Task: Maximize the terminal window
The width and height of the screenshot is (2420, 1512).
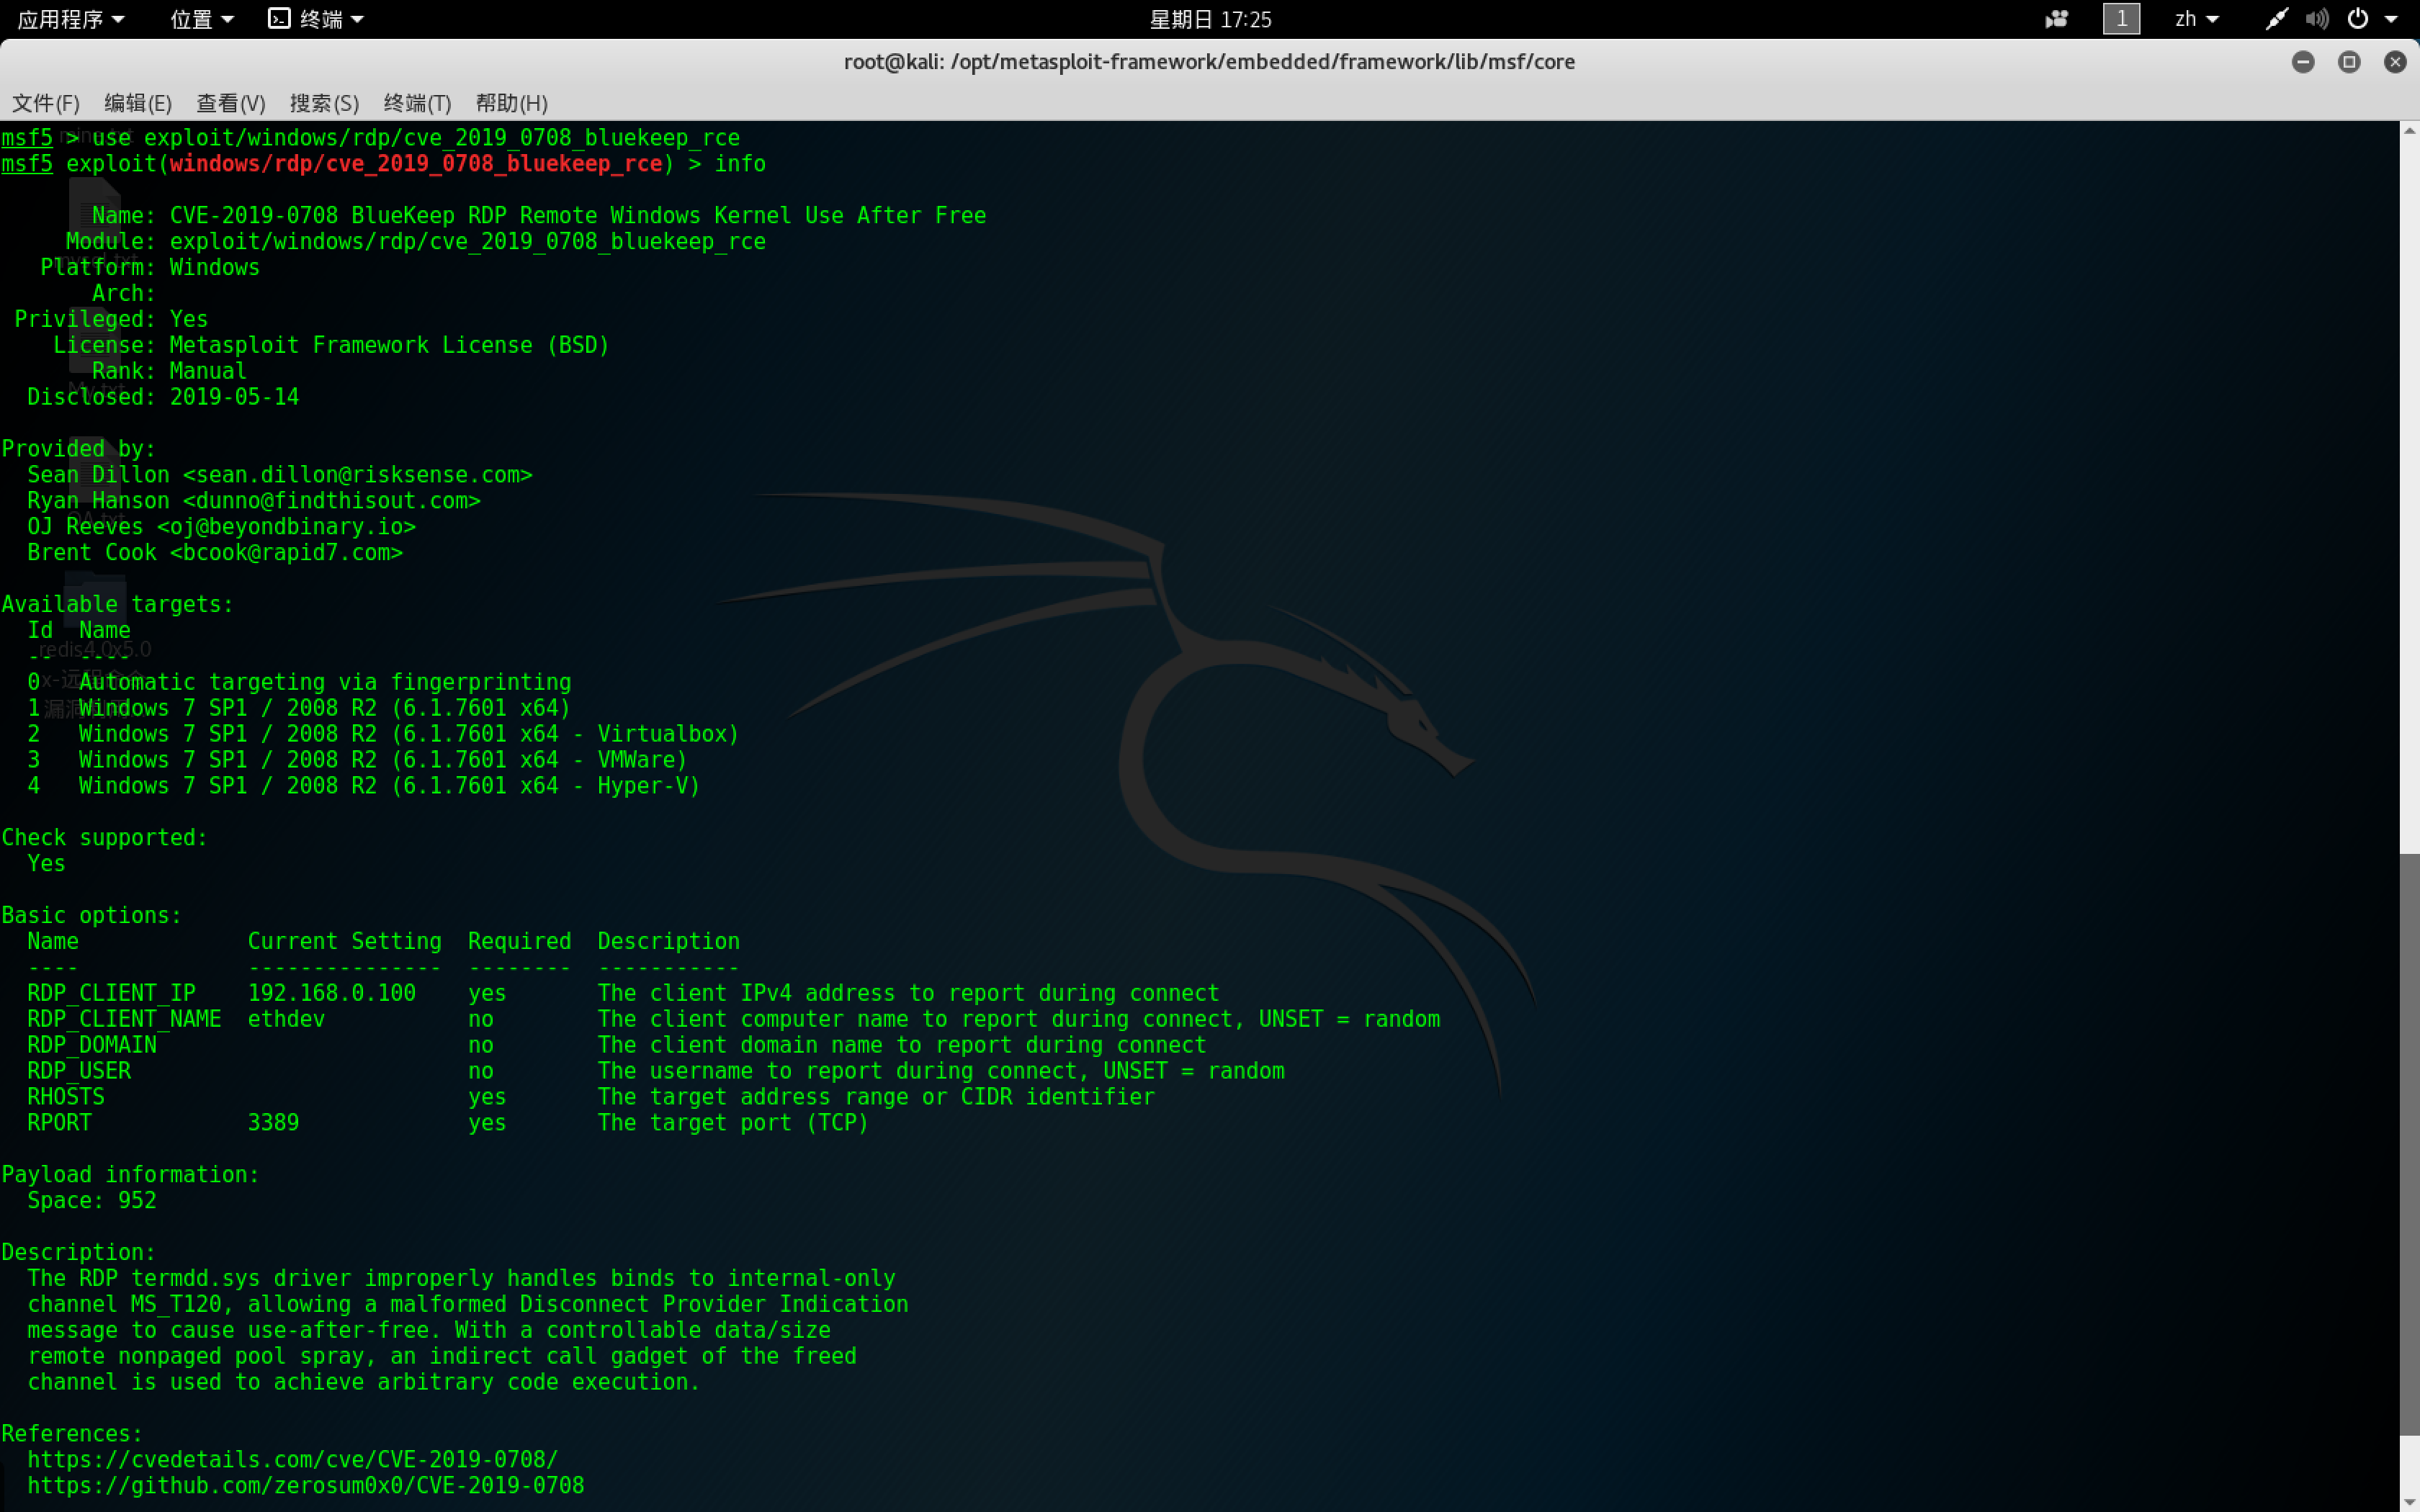Action: coord(2349,62)
